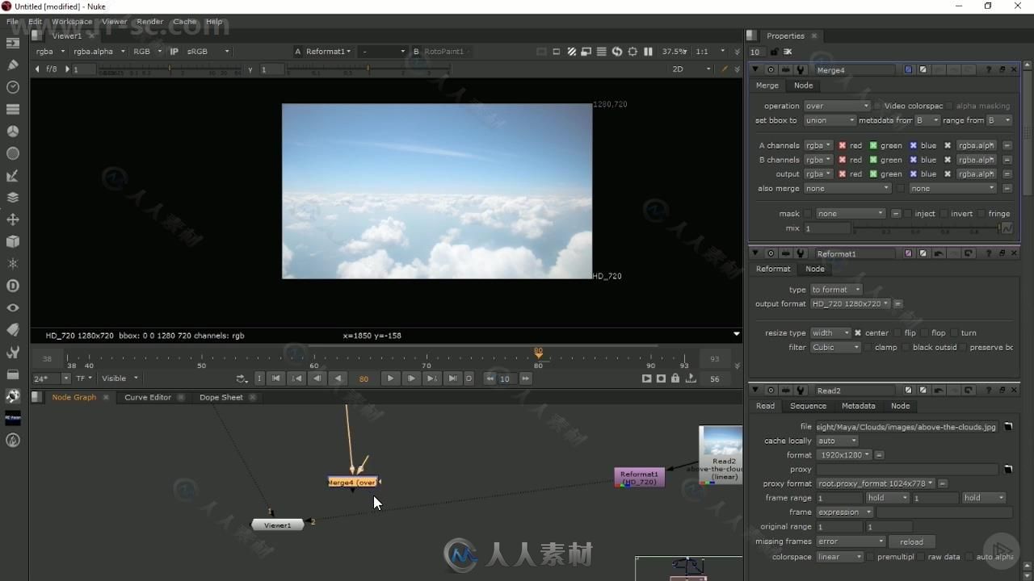
Task: Step forward one frame
Action: pos(411,378)
